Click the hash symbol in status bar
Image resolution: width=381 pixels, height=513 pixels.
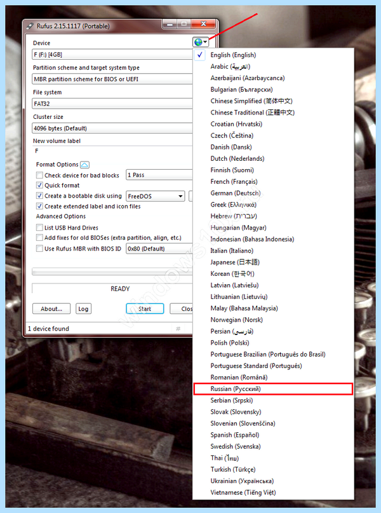point(178,329)
